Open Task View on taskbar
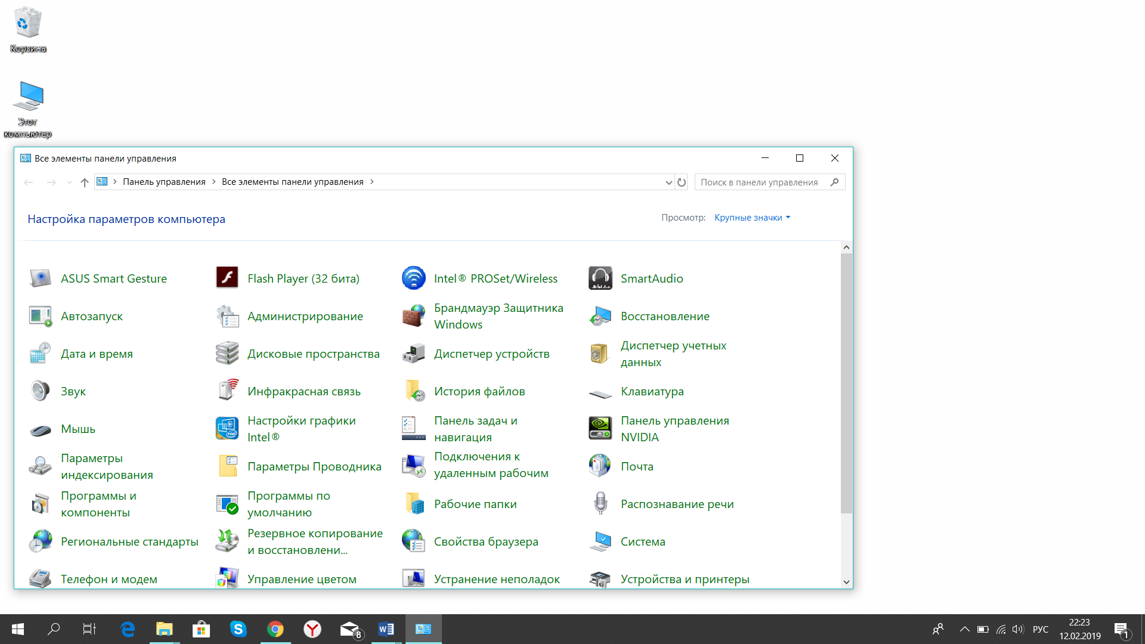 tap(89, 629)
